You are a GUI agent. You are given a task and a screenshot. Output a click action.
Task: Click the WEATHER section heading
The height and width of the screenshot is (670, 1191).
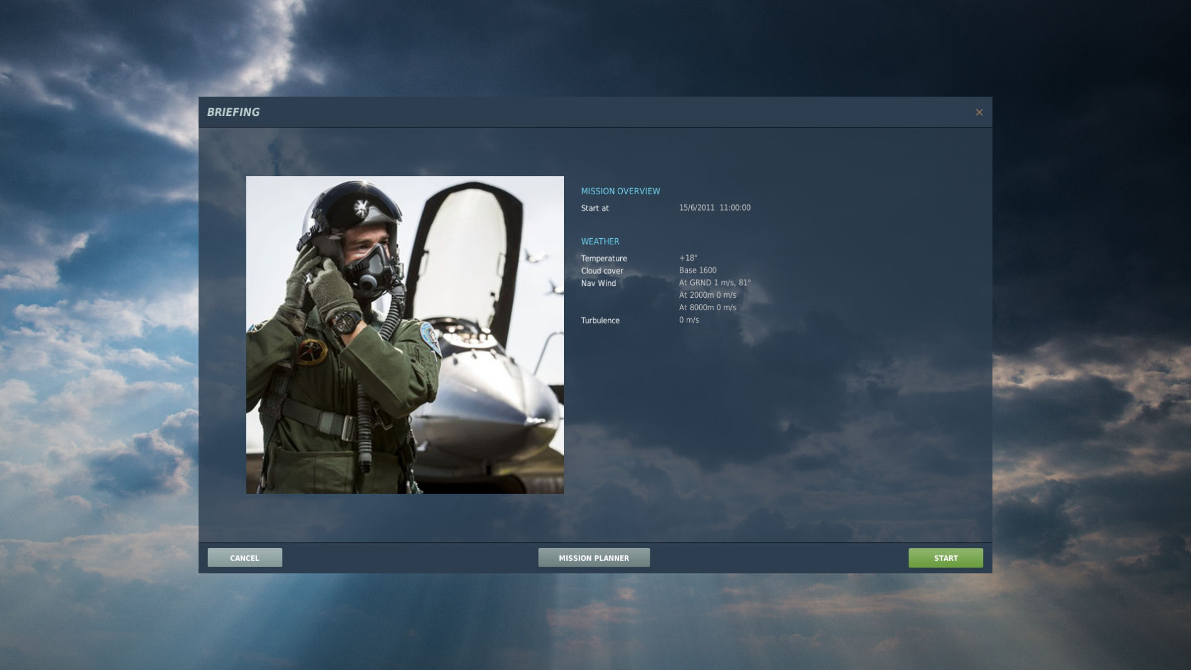point(600,241)
